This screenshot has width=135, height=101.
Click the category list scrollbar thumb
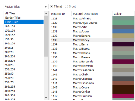[x=46, y=36]
